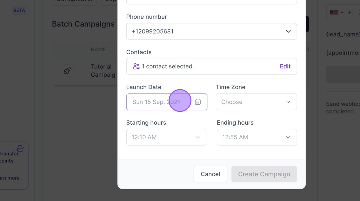Open the Tutorial Campaign row

[x=85, y=71]
